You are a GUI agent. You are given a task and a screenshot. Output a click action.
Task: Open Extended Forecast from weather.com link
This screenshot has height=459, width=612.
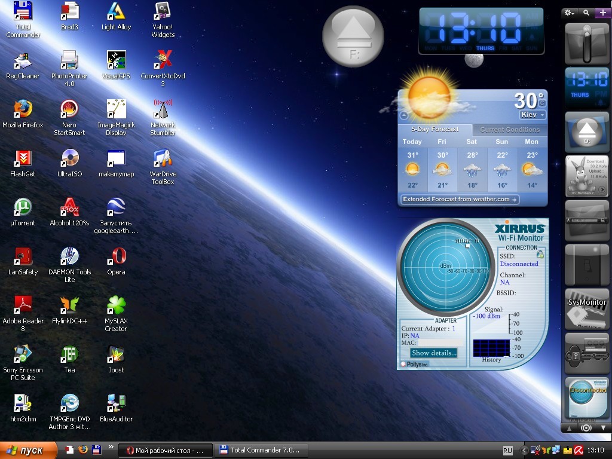(460, 200)
